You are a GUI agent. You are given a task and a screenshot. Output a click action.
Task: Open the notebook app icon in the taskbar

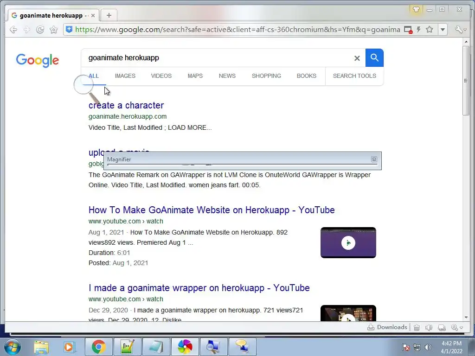coord(156,347)
